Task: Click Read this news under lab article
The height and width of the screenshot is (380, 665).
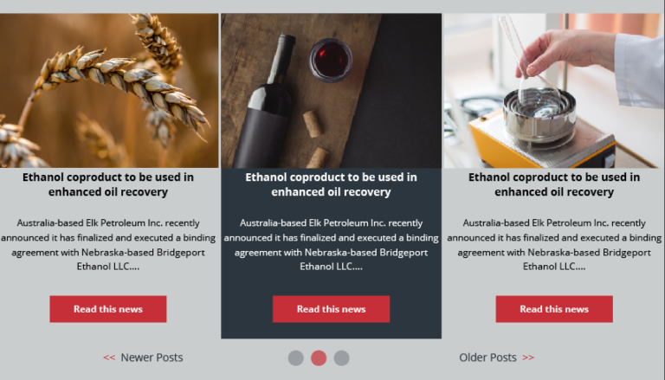Action: click(x=554, y=309)
